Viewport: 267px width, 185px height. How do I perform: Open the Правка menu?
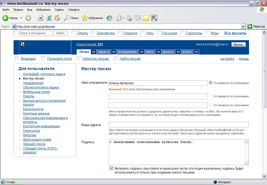click(18, 10)
